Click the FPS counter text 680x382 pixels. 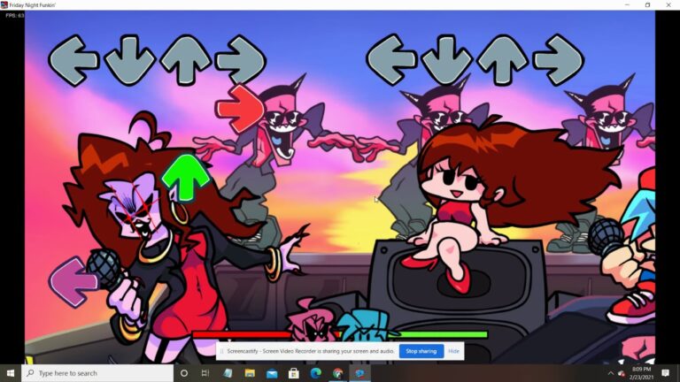coord(15,16)
